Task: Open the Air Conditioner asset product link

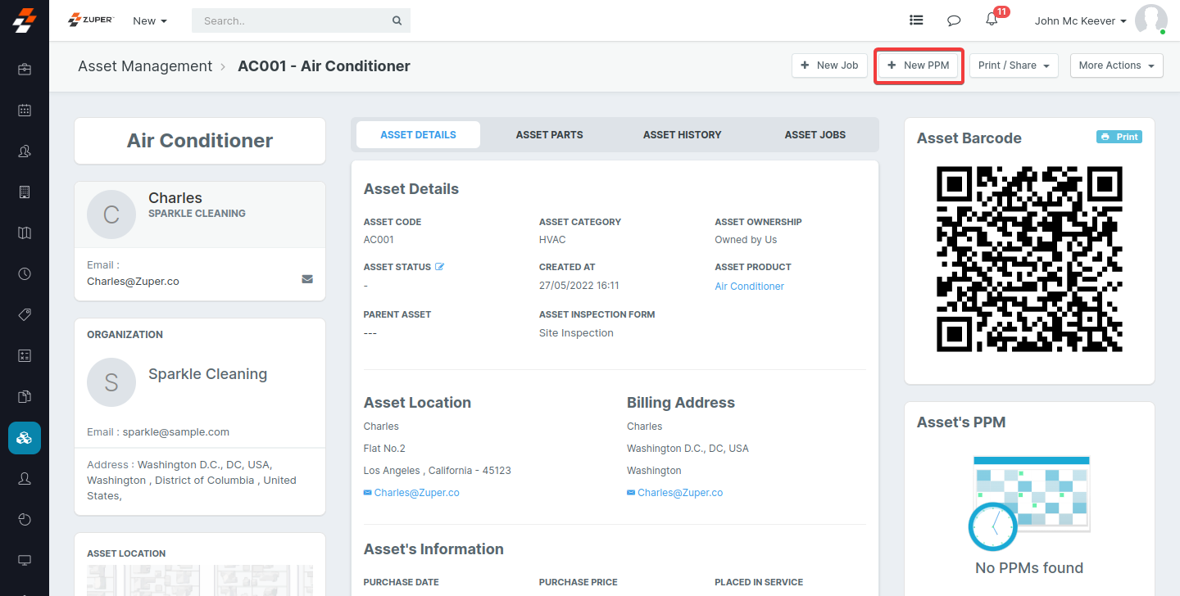Action: pyautogui.click(x=749, y=287)
